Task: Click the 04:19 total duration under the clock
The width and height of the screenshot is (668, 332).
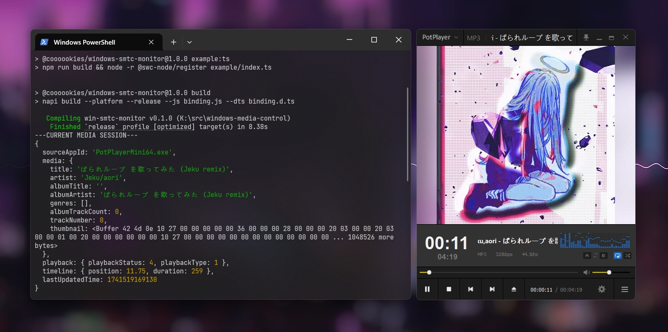Action: (x=447, y=257)
